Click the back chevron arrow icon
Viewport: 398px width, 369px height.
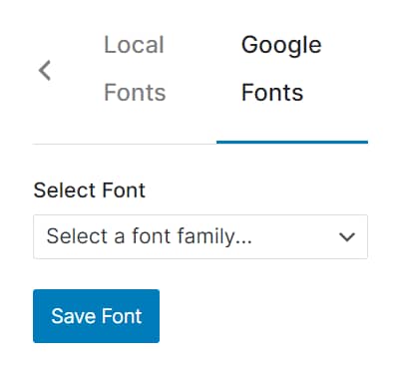[45, 70]
